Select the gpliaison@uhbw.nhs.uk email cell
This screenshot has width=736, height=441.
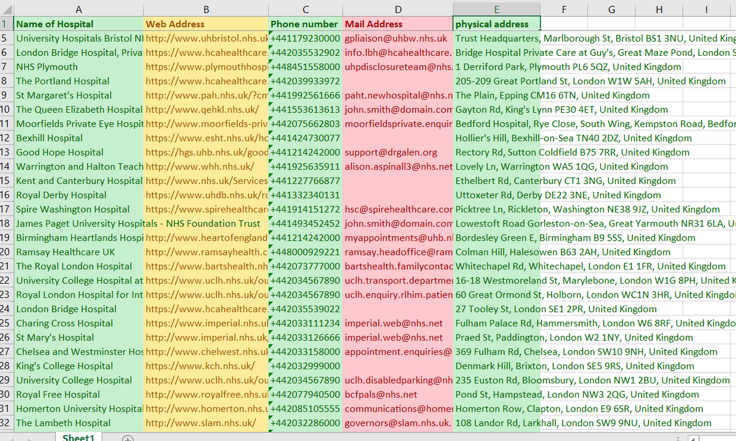(398, 38)
